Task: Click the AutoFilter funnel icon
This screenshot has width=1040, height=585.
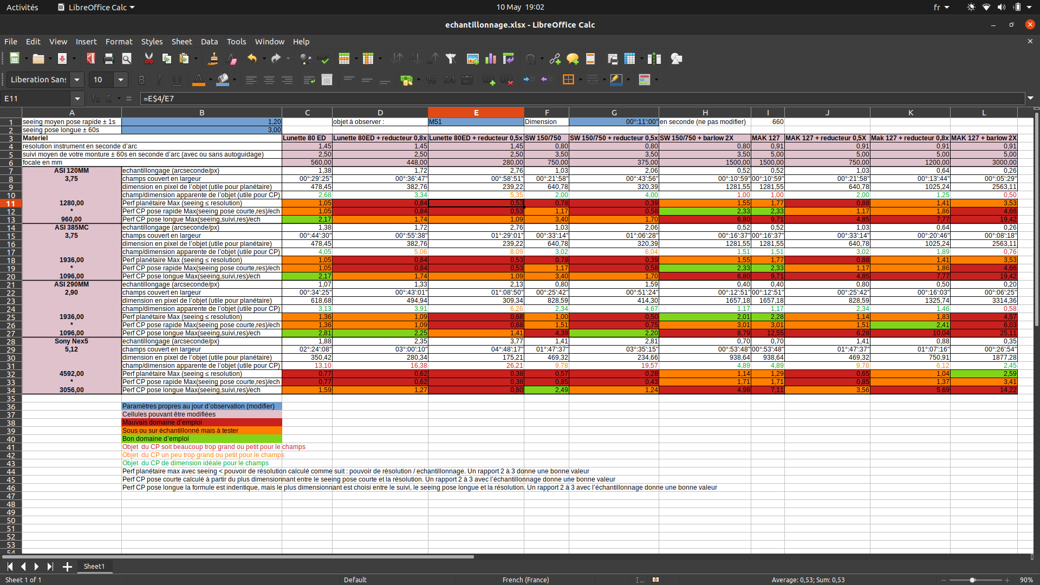Action: (x=451, y=58)
